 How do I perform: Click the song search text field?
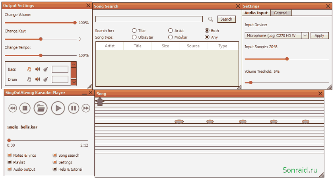click(149, 19)
